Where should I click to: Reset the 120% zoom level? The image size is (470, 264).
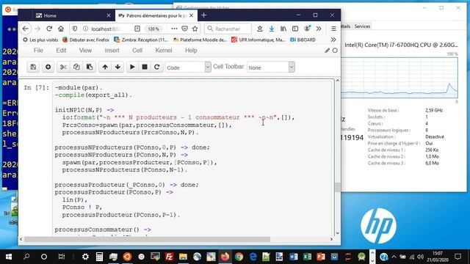(x=153, y=29)
